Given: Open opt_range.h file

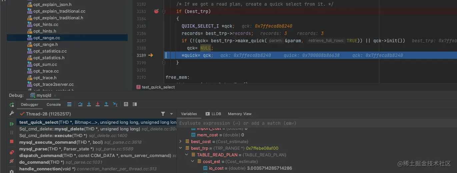Looking at the screenshot, I should pyautogui.click(x=46, y=45).
